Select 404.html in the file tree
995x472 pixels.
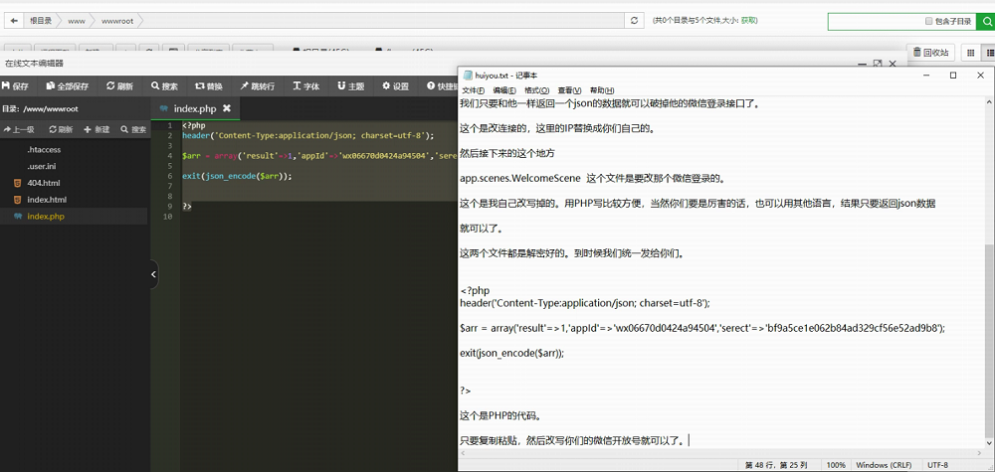coord(43,183)
